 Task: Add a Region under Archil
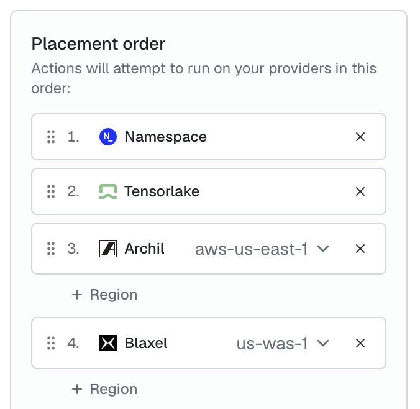click(104, 295)
